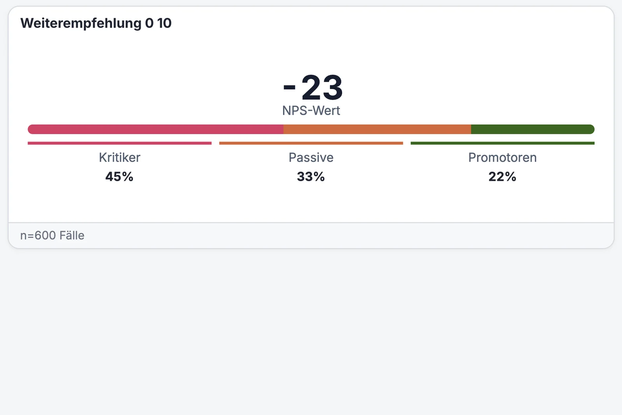622x415 pixels.
Task: Click the minus sign of the NPS score
Action: [x=290, y=88]
